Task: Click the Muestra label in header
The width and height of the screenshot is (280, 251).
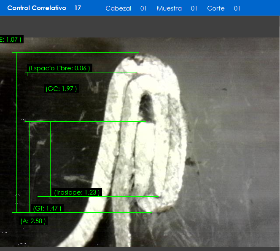Action: [169, 8]
